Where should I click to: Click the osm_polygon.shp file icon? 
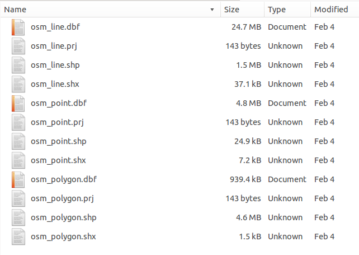[x=18, y=217]
